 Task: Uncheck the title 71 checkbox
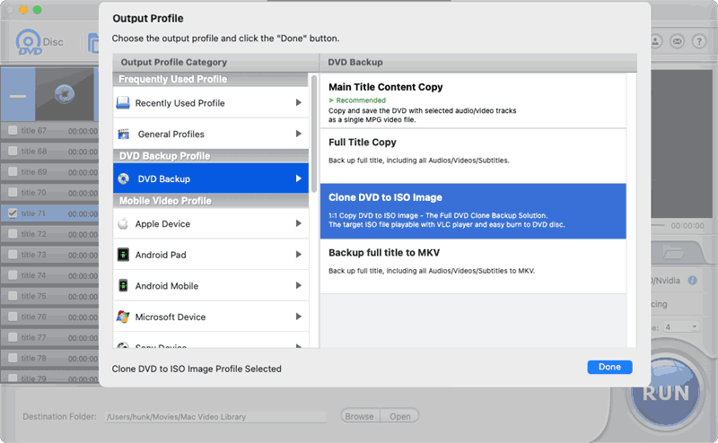coord(13,213)
